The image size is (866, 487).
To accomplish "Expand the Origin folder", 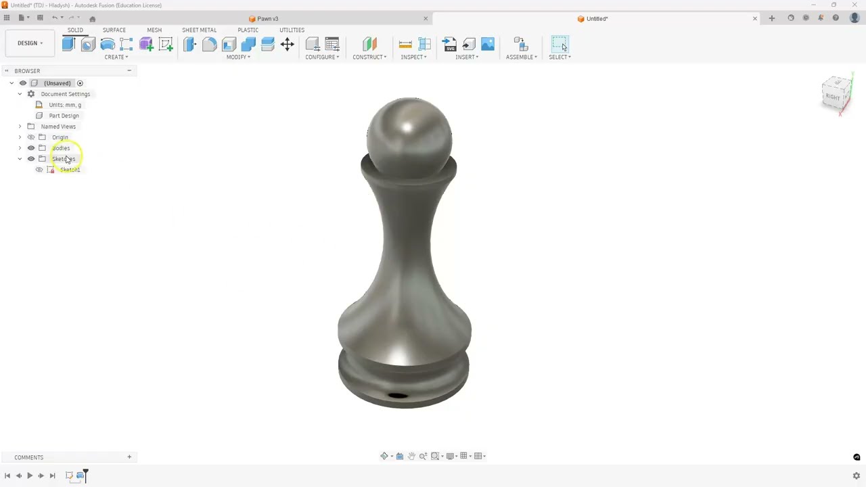I will (x=20, y=137).
